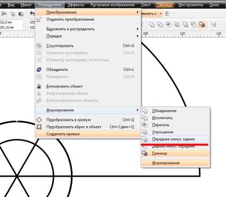This screenshot has width=226, height=197.
Task: Open the Эффекты menu
Action: (76, 5)
